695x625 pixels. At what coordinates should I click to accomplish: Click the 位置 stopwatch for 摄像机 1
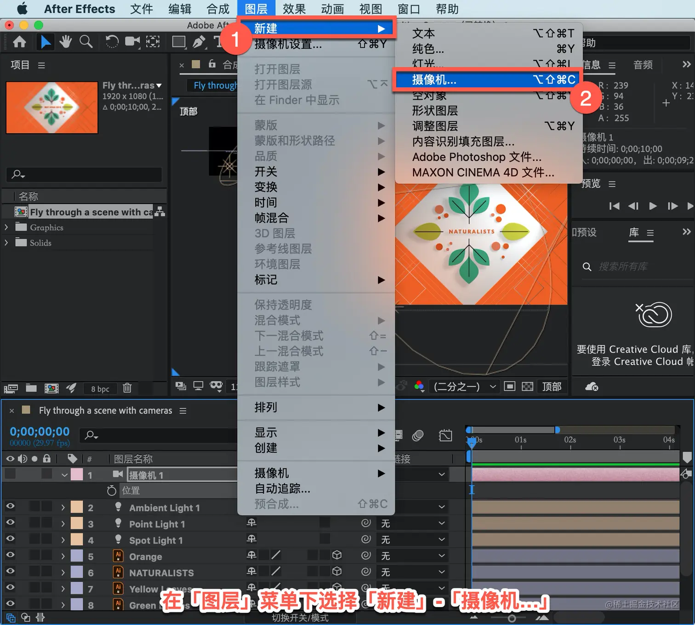point(111,491)
